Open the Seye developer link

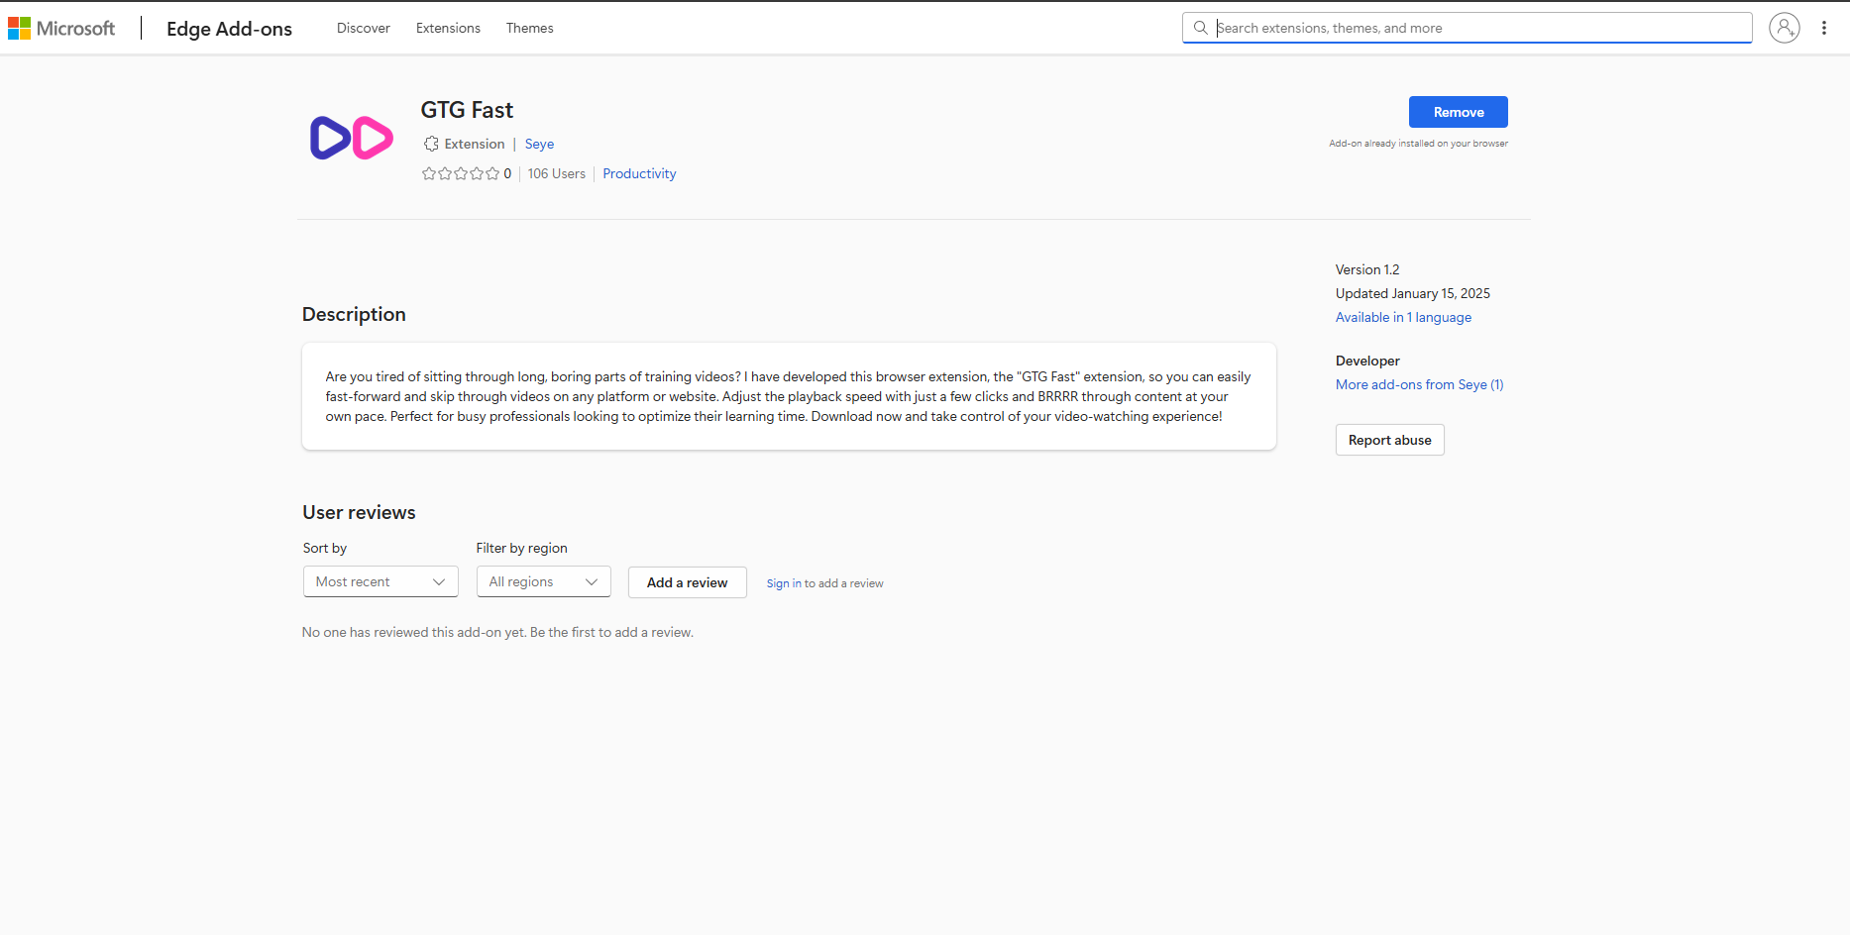[x=539, y=144]
